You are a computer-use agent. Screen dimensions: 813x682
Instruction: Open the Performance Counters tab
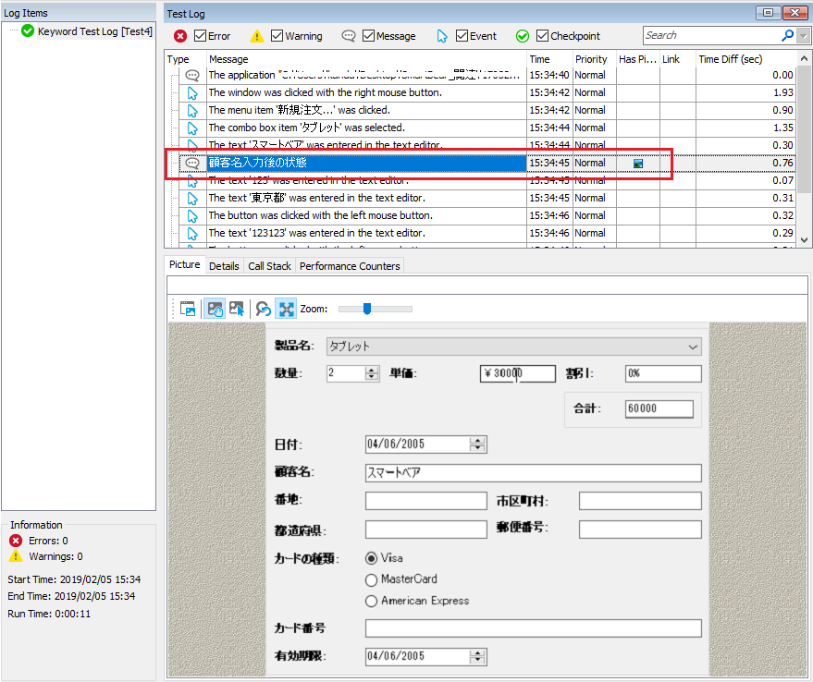point(350,266)
